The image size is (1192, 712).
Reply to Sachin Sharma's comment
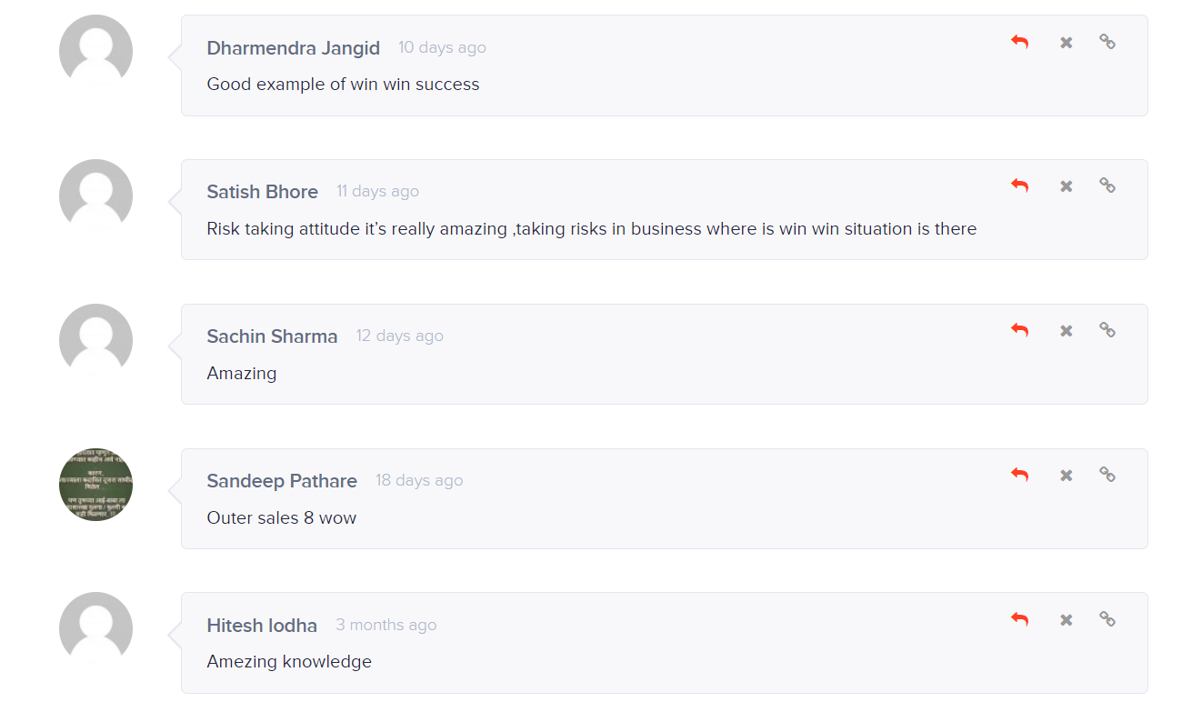tap(1020, 330)
